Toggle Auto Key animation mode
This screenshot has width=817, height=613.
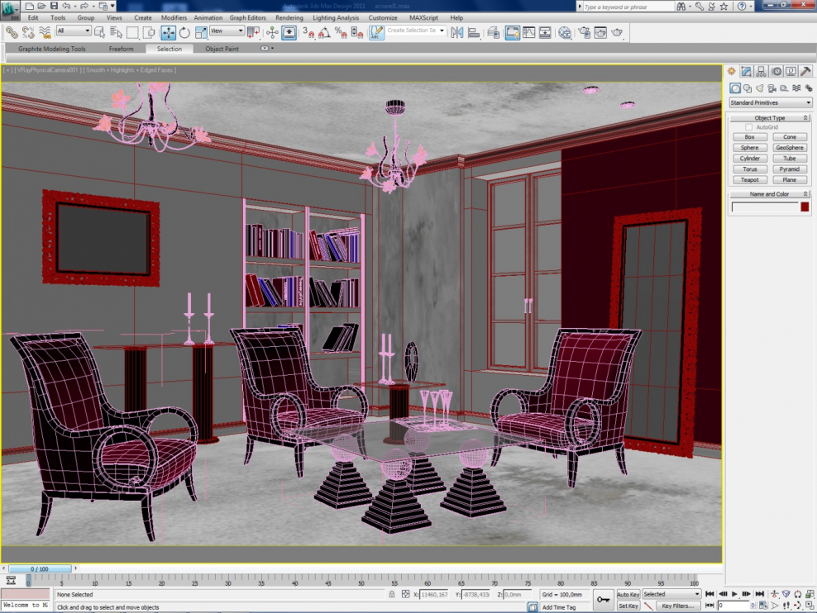tap(628, 594)
